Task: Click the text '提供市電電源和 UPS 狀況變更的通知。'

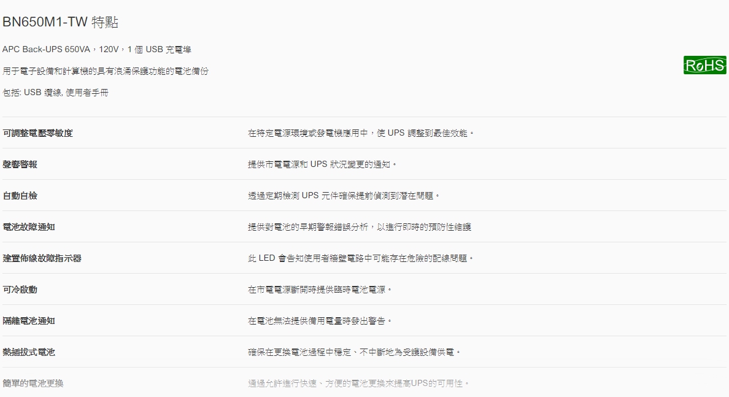Action: (x=323, y=164)
